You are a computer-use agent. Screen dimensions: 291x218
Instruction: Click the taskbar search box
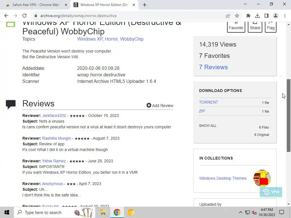(55, 212)
